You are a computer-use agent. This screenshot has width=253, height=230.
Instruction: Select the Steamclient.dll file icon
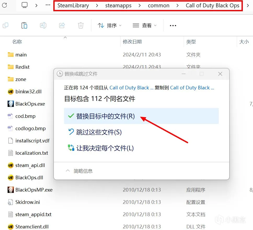[x=11, y=227]
